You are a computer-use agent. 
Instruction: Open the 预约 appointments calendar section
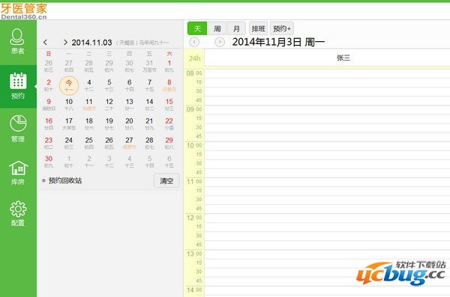pyautogui.click(x=18, y=86)
